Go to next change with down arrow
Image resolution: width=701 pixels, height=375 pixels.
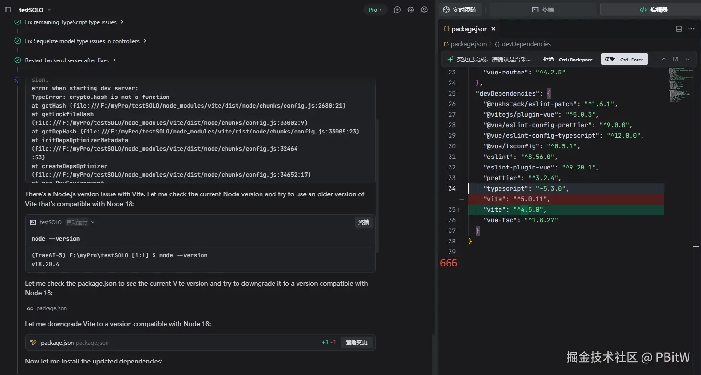tap(688, 59)
